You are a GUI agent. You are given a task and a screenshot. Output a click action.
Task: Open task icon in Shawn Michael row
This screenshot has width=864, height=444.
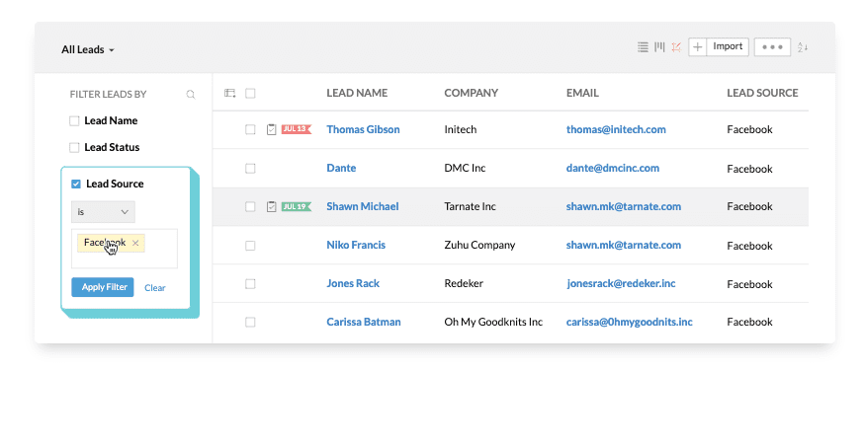(x=271, y=206)
